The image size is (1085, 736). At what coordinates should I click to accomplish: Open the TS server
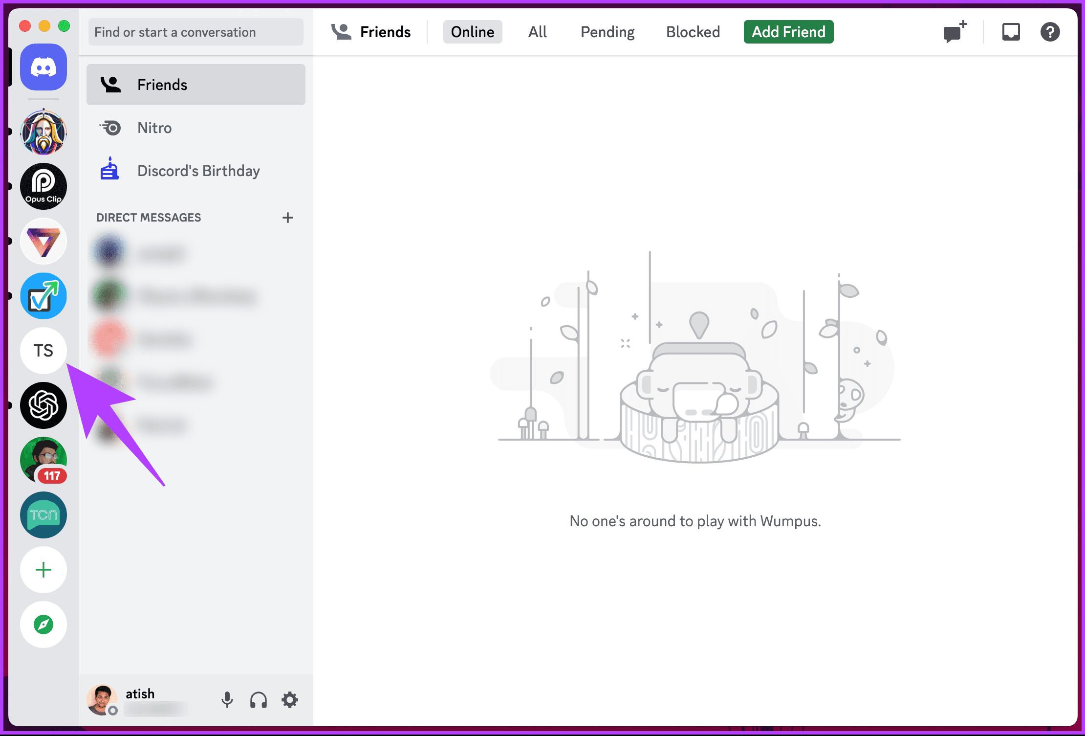(43, 351)
